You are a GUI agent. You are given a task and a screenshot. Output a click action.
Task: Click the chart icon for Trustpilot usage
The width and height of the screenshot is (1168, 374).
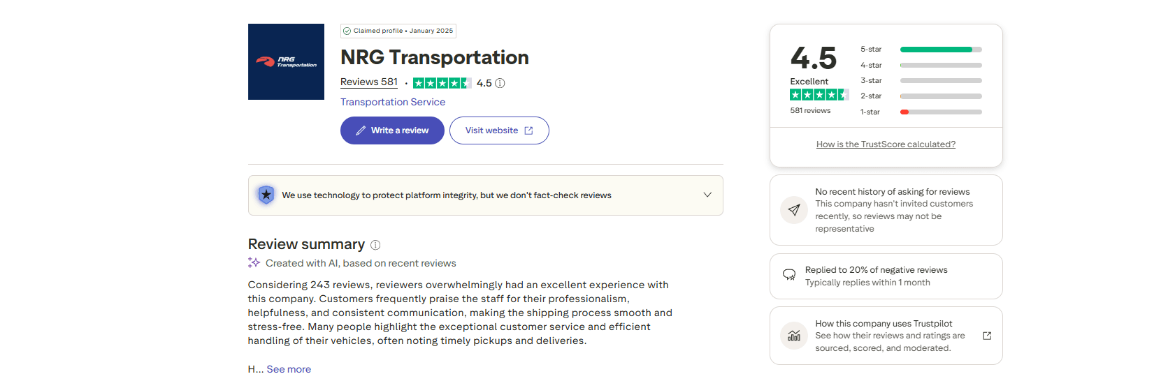[794, 336]
